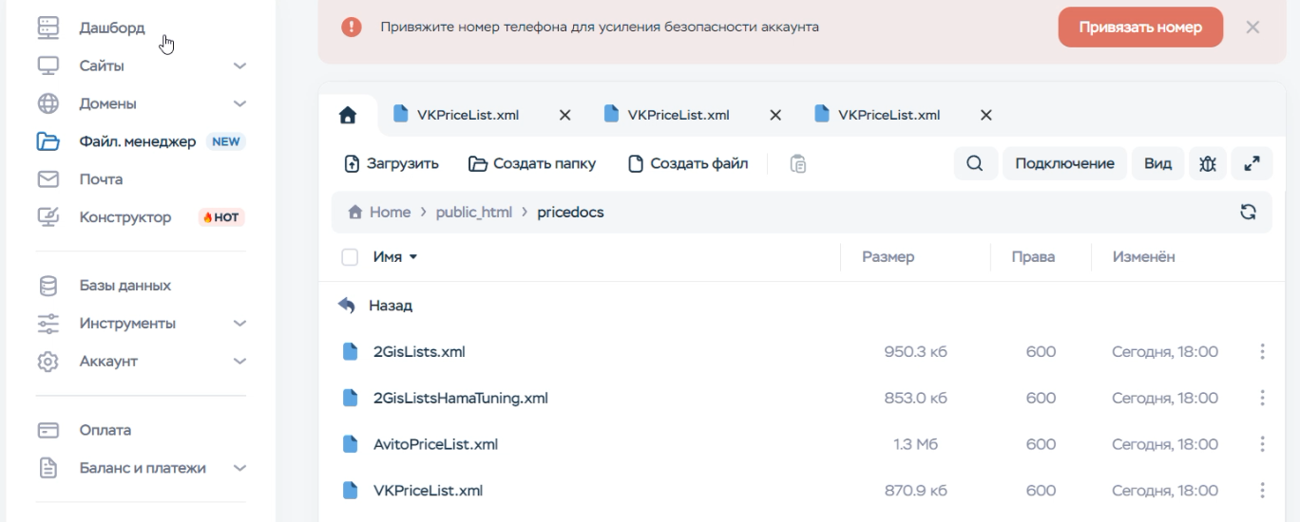1300x522 pixels.
Task: Open the Dashboard (Дашборд) sidebar icon
Action: [48, 28]
